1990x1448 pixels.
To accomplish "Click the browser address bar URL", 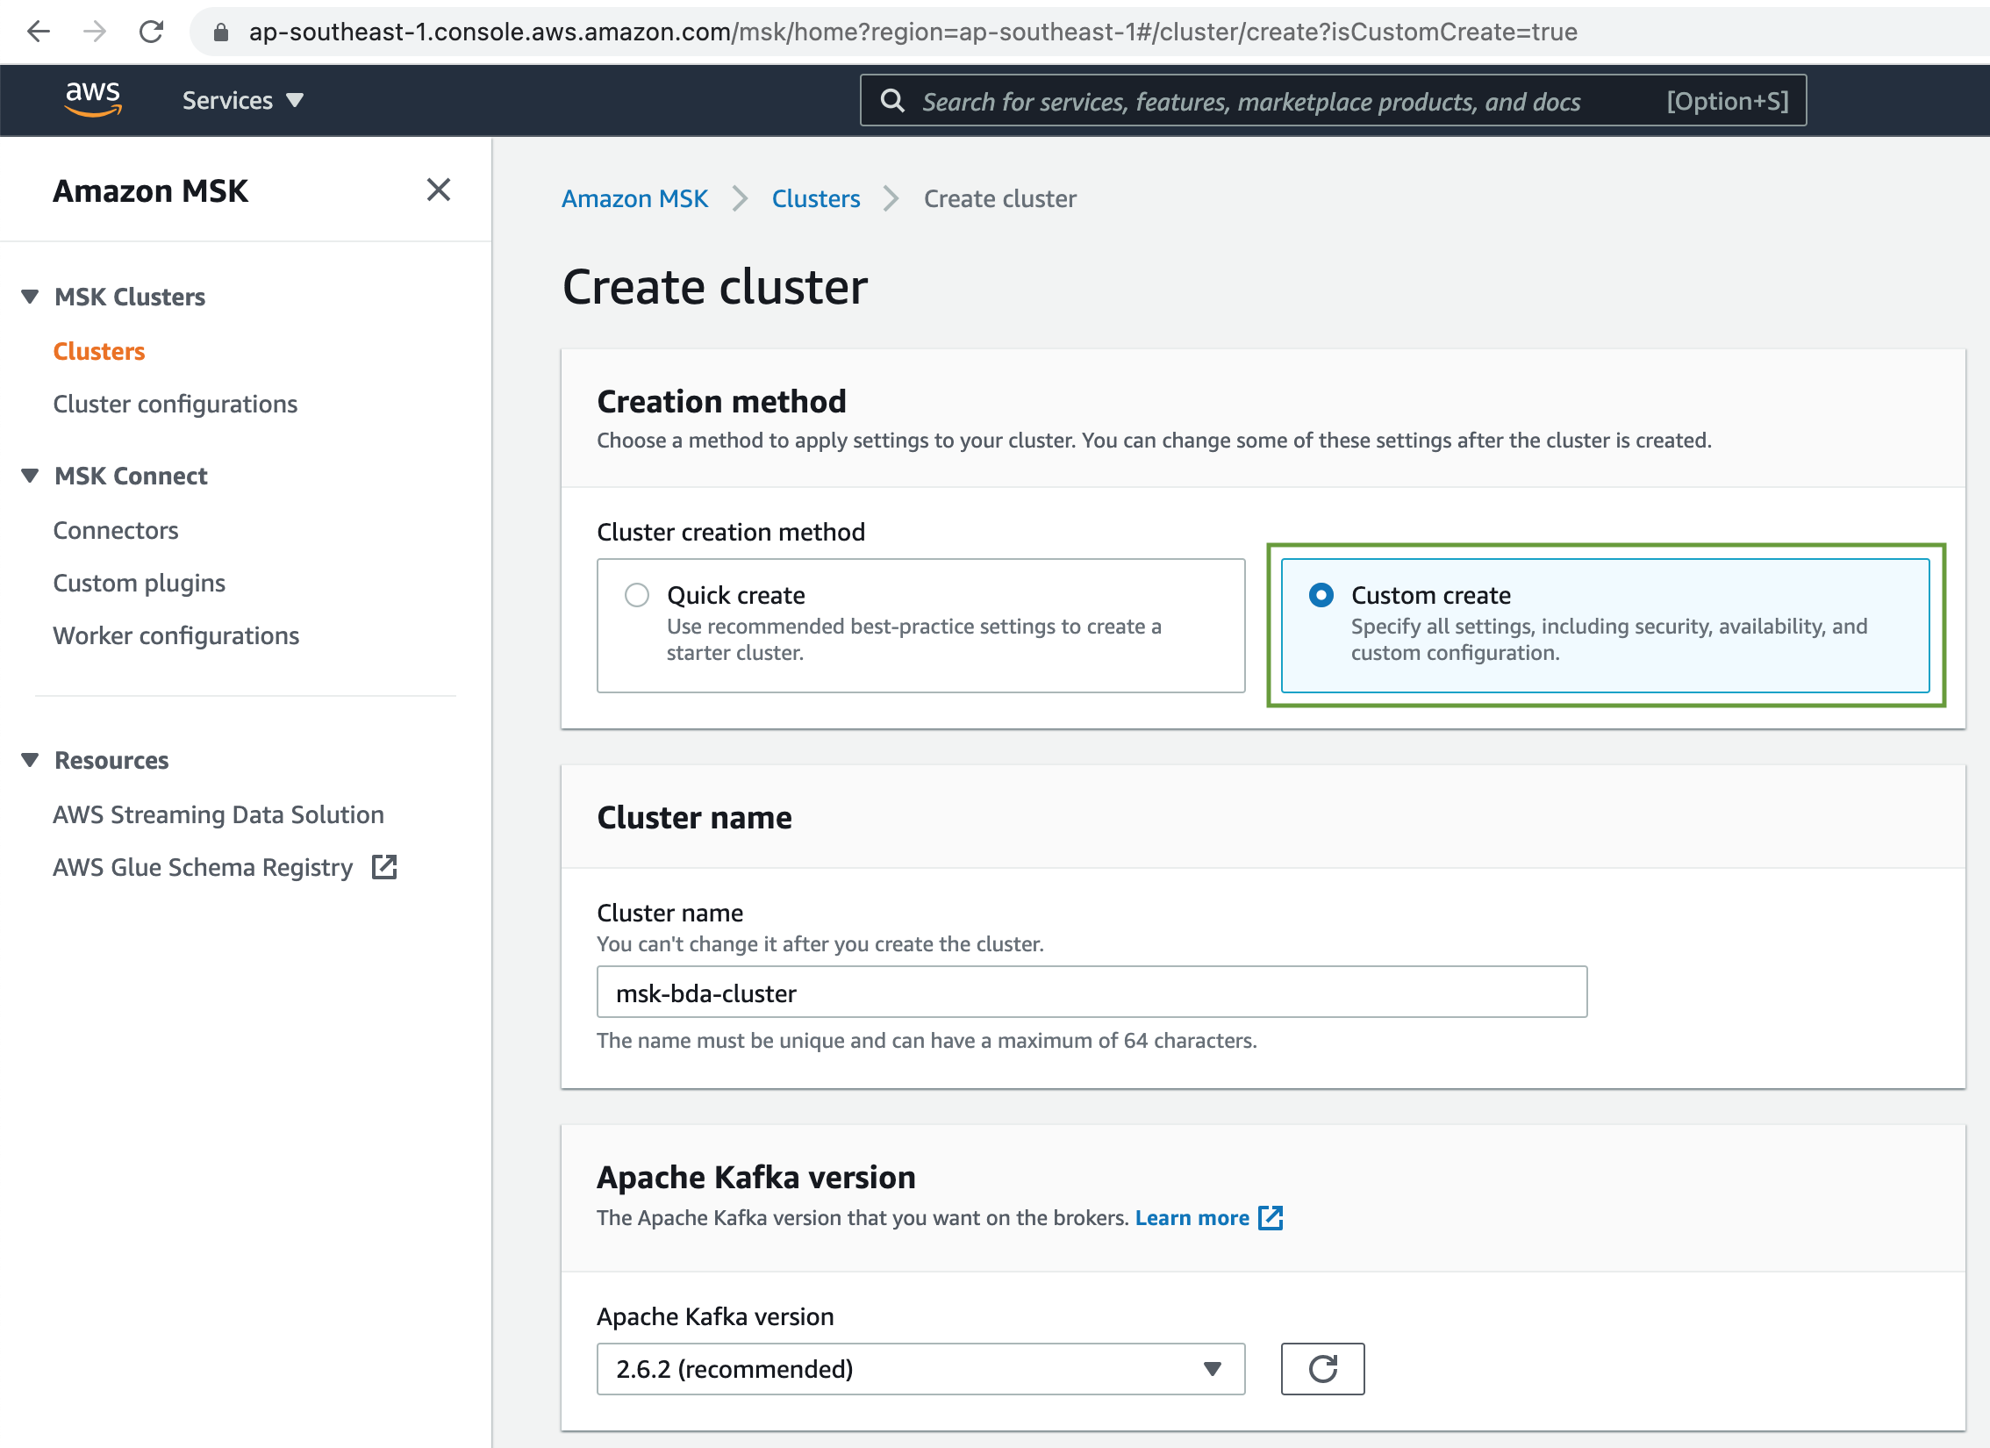I will pyautogui.click(x=913, y=32).
